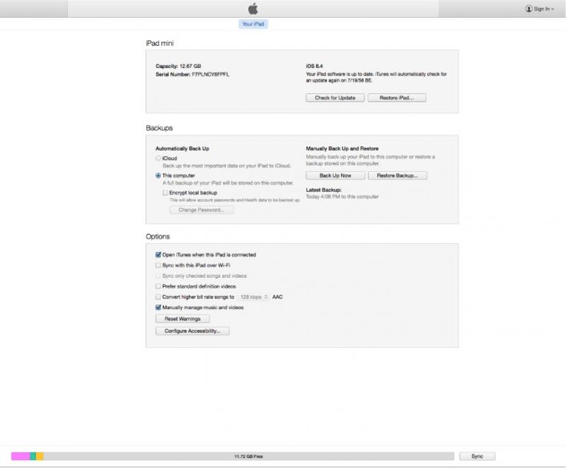Click the Check for Update button
The image size is (566, 468).
335,98
